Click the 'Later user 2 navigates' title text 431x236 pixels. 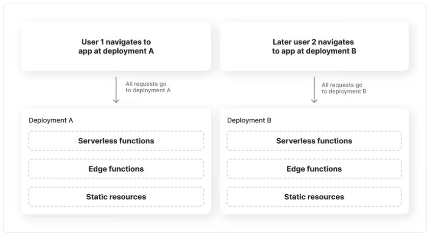point(313,42)
